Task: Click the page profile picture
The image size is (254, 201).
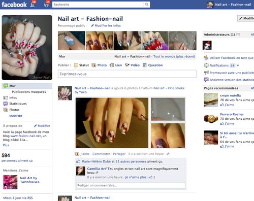Action: 27,48
